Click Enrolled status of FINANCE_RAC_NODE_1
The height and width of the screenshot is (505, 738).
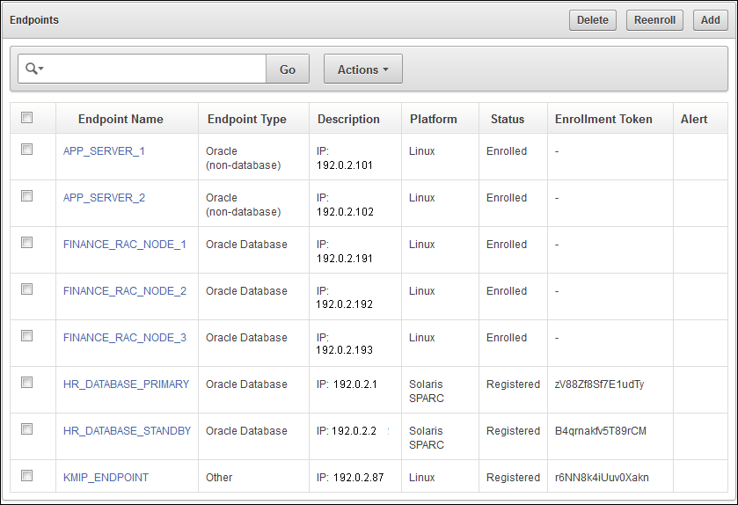[507, 245]
